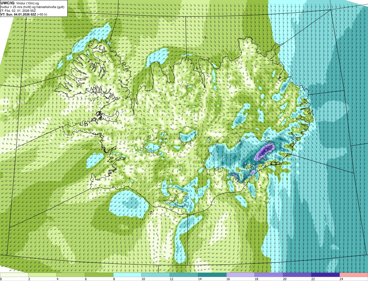Pick the pink above-24 m/s color bar segment
Viewport: 368px width, 281px height.
(x=354, y=275)
